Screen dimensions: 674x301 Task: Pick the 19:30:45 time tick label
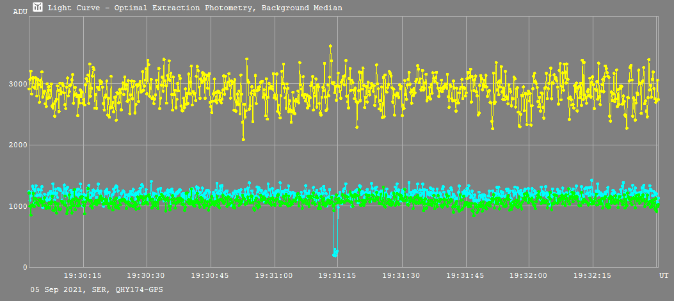pos(211,275)
